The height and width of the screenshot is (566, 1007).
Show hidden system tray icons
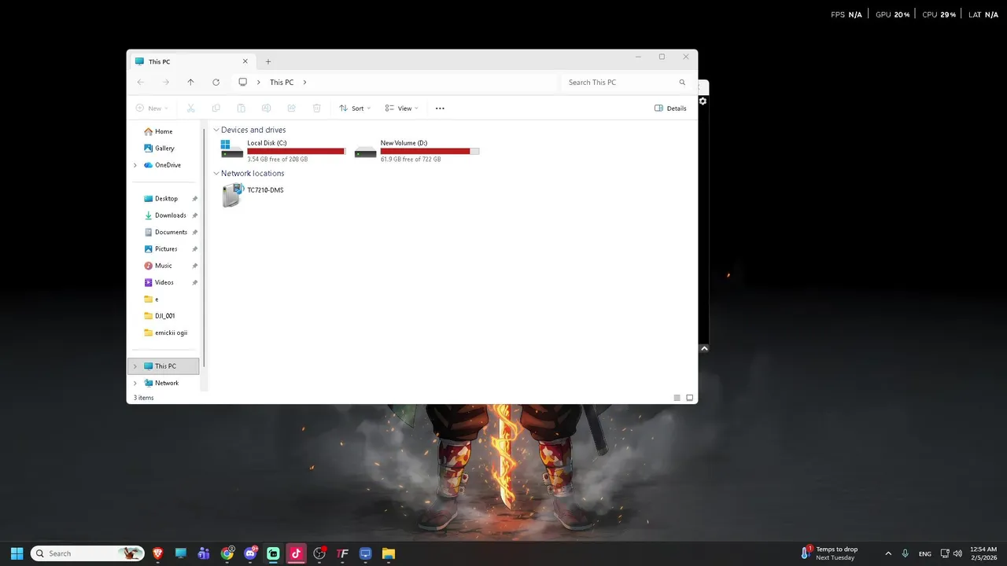coord(888,553)
